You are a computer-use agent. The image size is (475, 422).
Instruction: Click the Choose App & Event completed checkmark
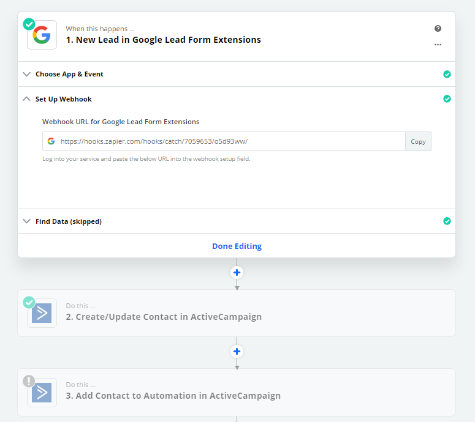[447, 74]
